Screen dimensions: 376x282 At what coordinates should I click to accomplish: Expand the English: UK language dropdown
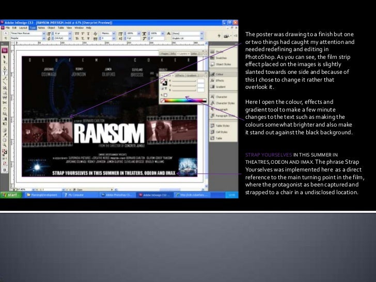(201, 38)
